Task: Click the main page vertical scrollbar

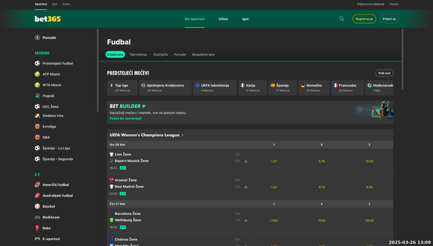Action: [x=403, y=59]
